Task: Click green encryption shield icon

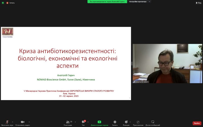Action: click(3, 3)
